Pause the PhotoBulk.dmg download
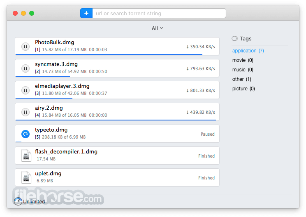This screenshot has height=217, width=306. pos(25,47)
